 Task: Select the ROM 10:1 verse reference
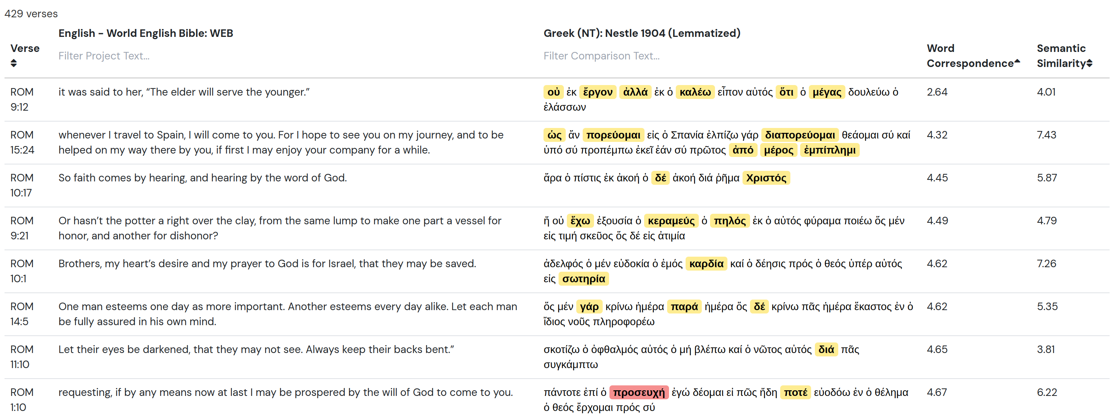[22, 271]
